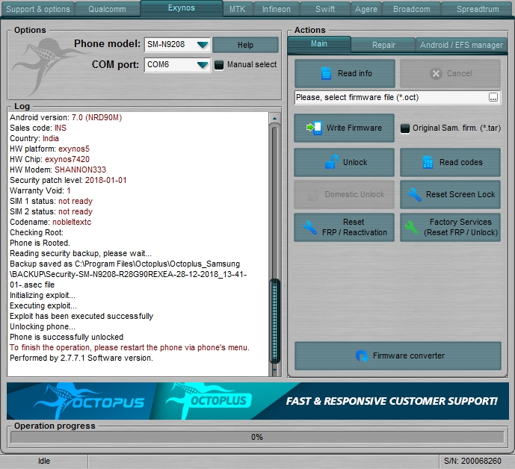Select the Main actions tab
Screen dimensions: 515x469
pos(319,44)
